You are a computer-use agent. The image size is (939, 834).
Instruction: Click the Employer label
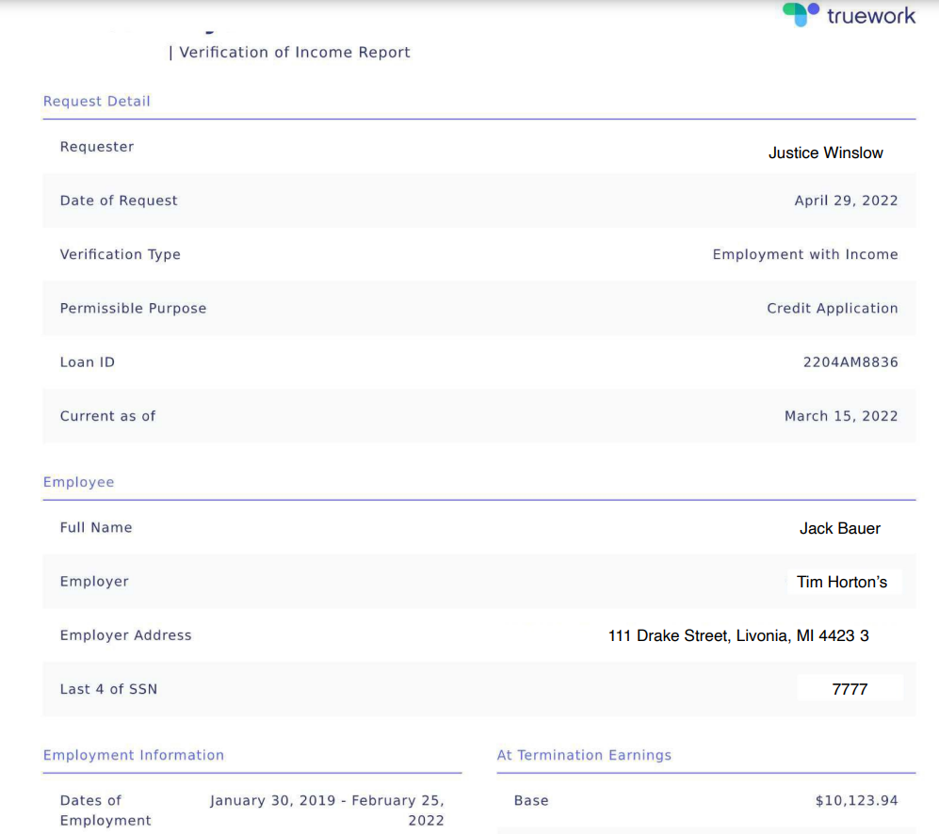click(x=94, y=582)
